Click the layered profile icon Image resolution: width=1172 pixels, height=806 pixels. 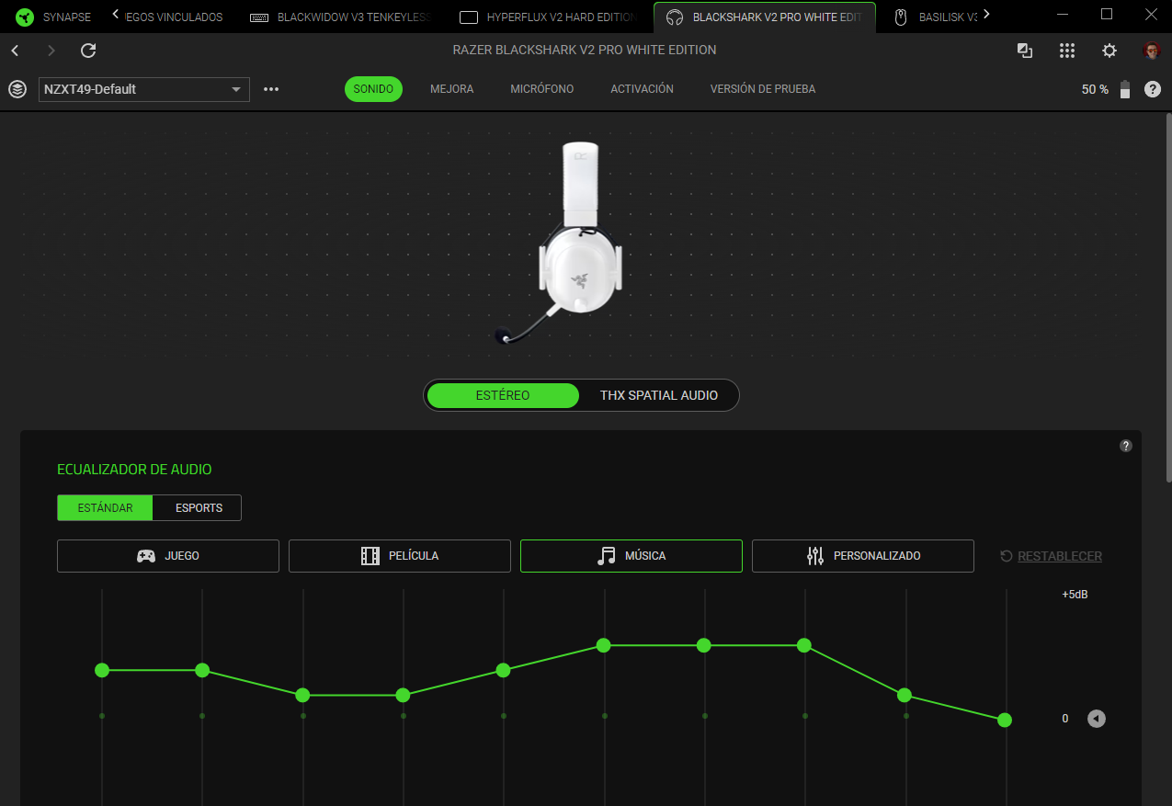(x=17, y=89)
